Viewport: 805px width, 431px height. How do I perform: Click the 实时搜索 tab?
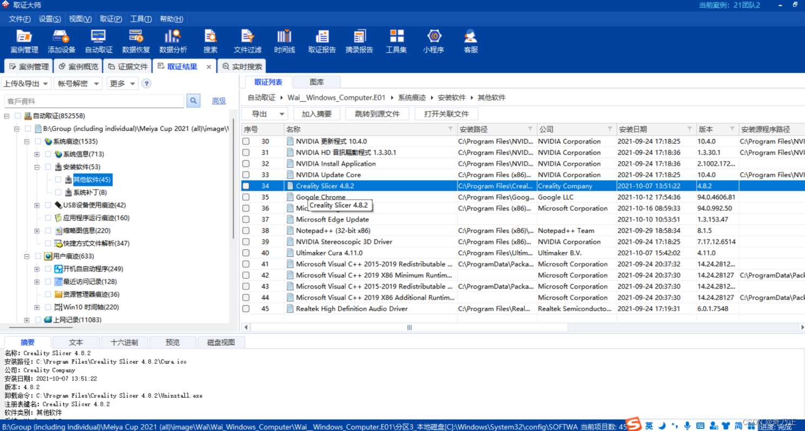point(242,67)
